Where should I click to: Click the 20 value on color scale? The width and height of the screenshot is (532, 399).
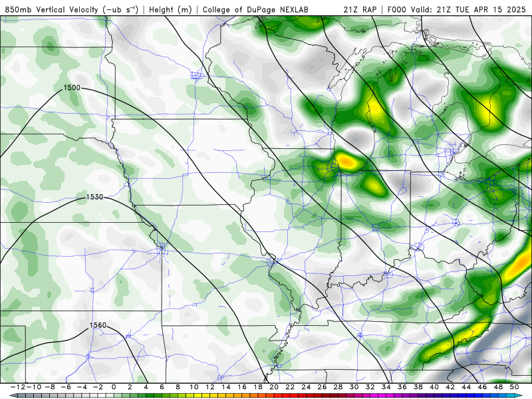click(274, 387)
